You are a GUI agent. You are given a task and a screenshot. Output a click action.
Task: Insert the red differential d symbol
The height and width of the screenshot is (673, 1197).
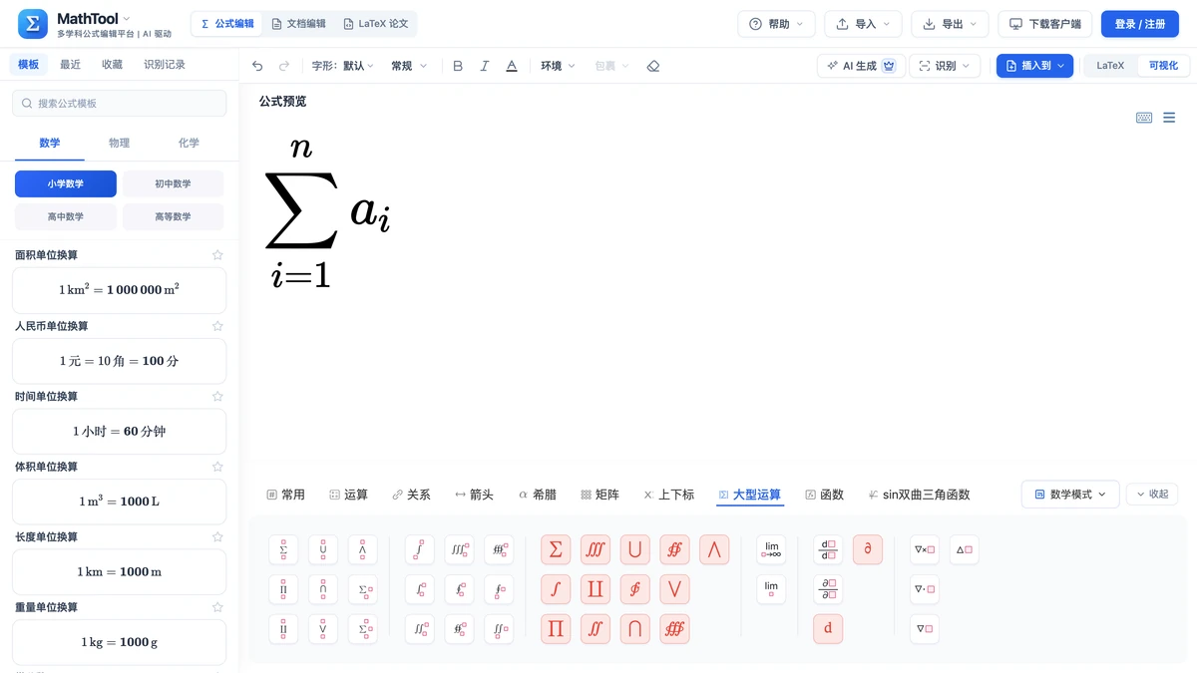[x=828, y=629]
